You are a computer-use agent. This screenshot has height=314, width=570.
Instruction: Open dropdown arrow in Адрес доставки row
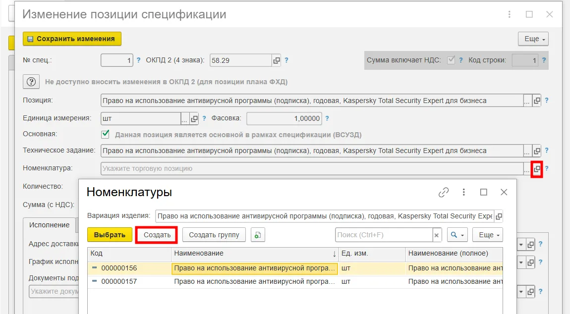tap(521, 245)
